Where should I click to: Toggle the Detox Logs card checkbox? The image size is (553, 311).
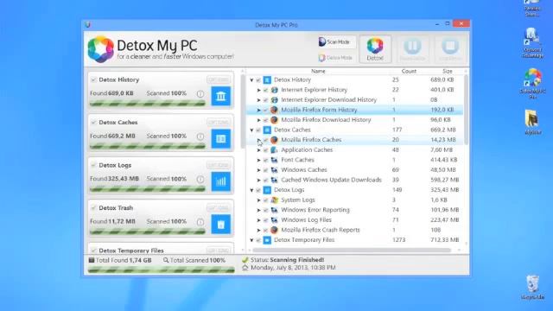click(93, 165)
